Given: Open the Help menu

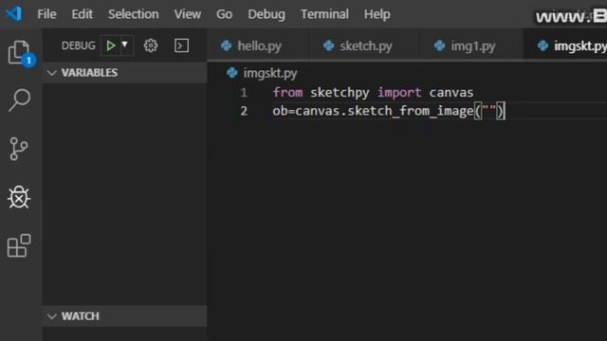Looking at the screenshot, I should 377,14.
